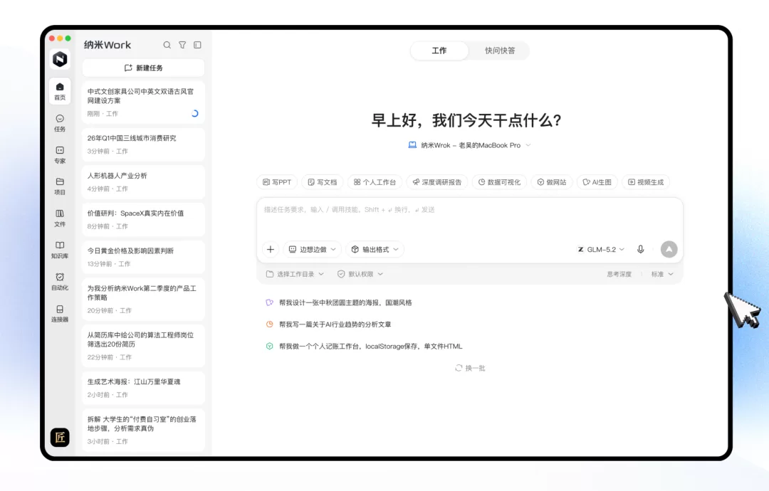Search tasks with the magnifier icon
Viewport: 769px width, 491px height.
coord(167,45)
